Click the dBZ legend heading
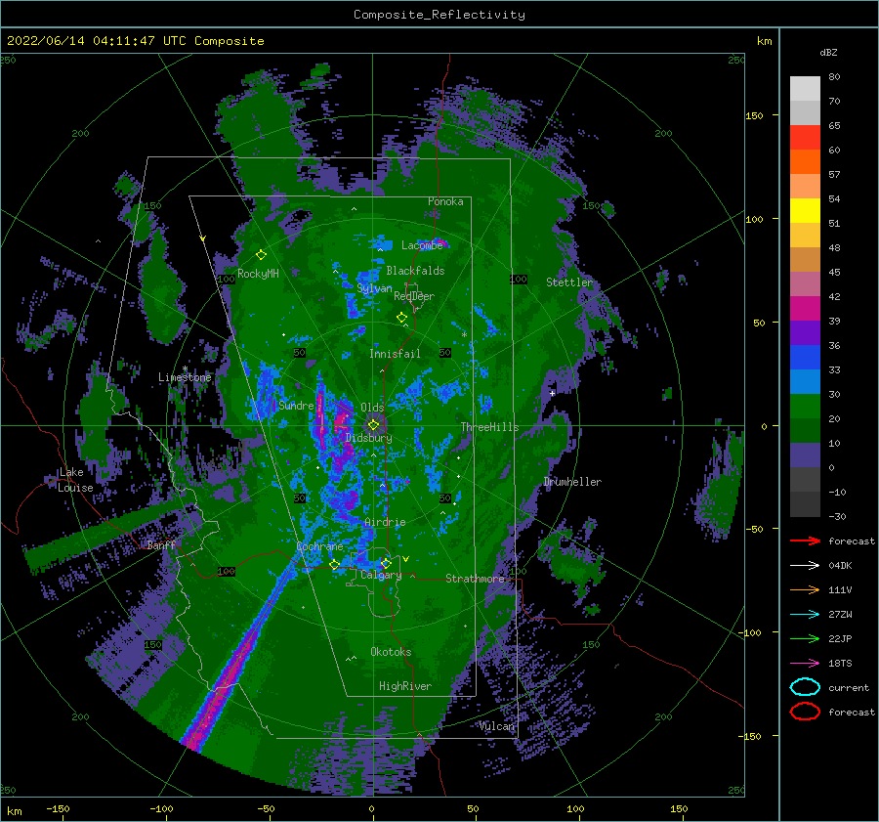This screenshot has width=879, height=822. (x=828, y=52)
